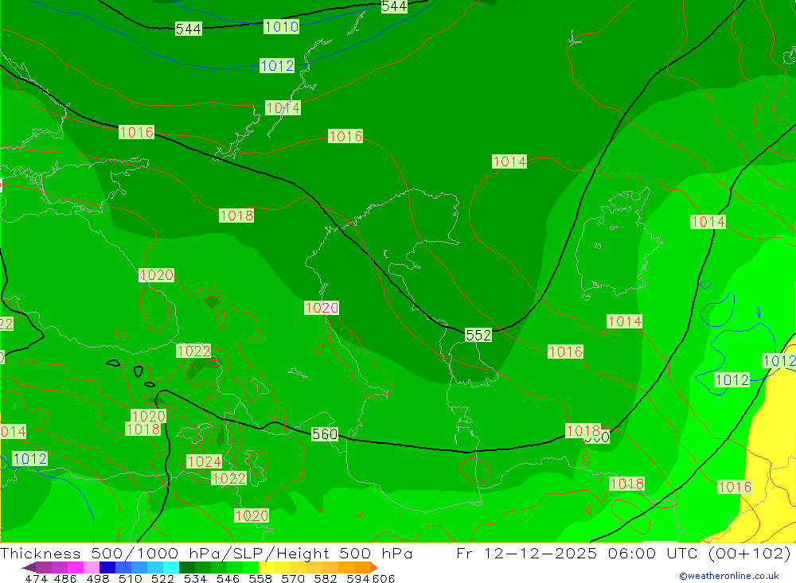Click the 1018 label above 1020 near top-left

[236, 215]
